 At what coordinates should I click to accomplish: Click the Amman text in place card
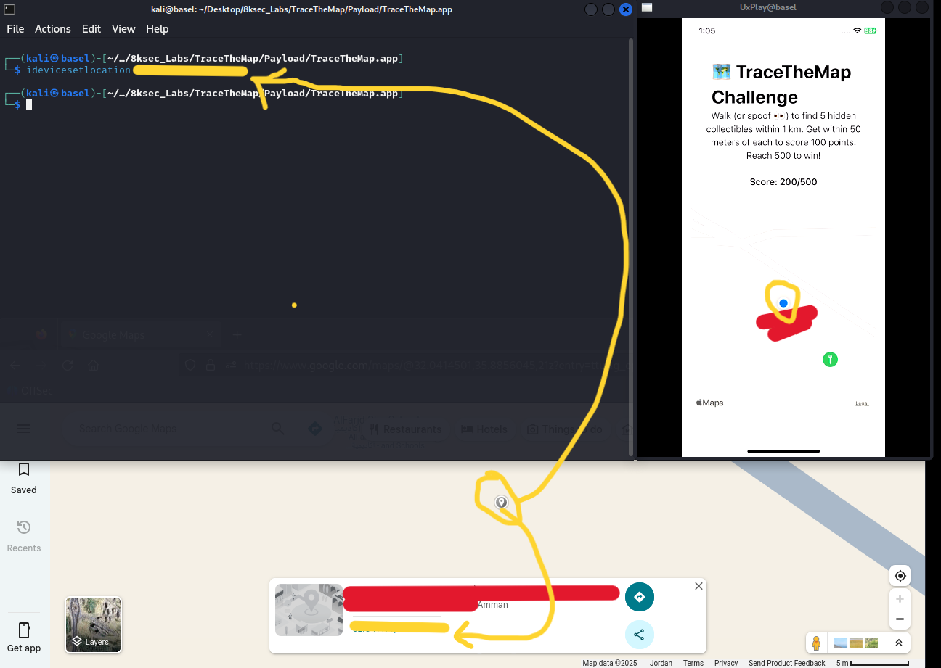coord(493,605)
